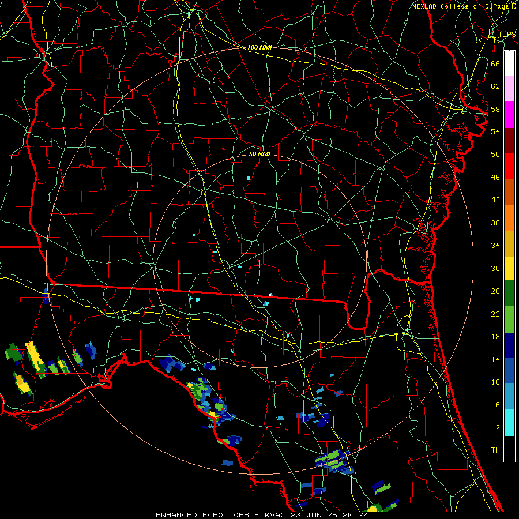Click the "38" legend value

point(495,223)
